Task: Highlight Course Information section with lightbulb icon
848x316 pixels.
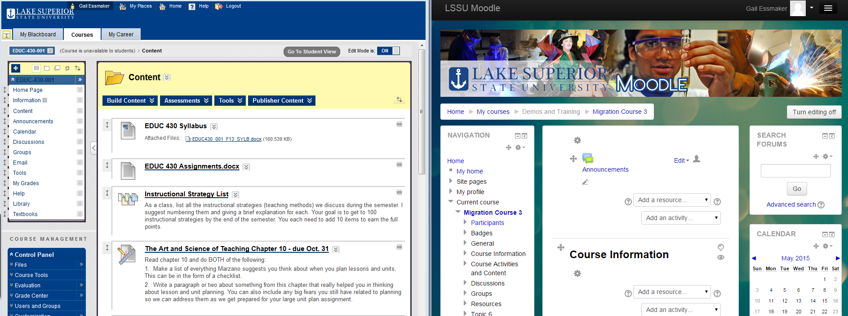Action: point(721,247)
